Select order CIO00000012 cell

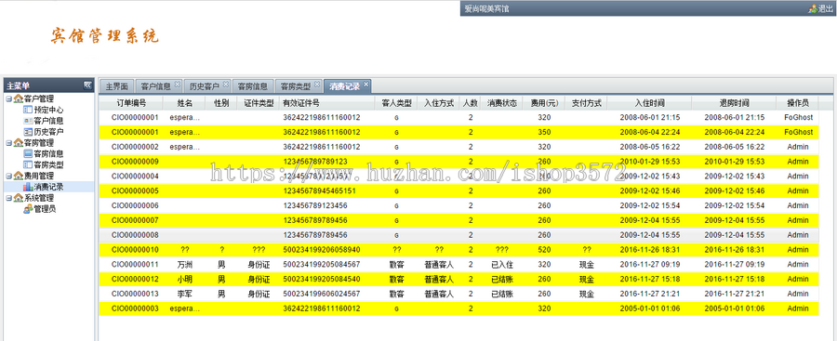click(x=135, y=279)
